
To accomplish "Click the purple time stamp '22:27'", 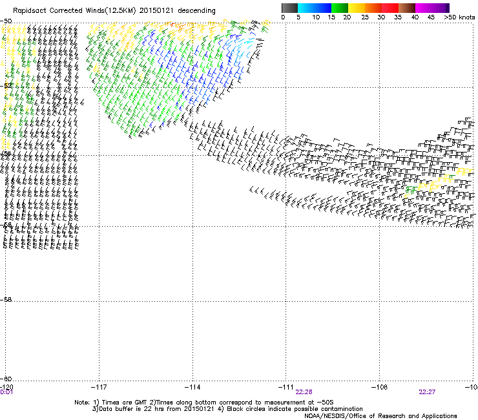I will click(427, 392).
